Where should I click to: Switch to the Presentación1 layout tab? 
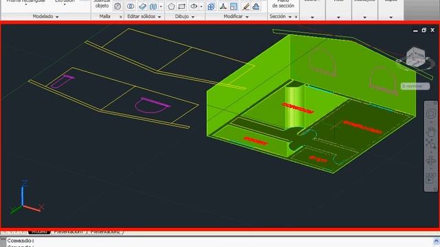pos(69,232)
